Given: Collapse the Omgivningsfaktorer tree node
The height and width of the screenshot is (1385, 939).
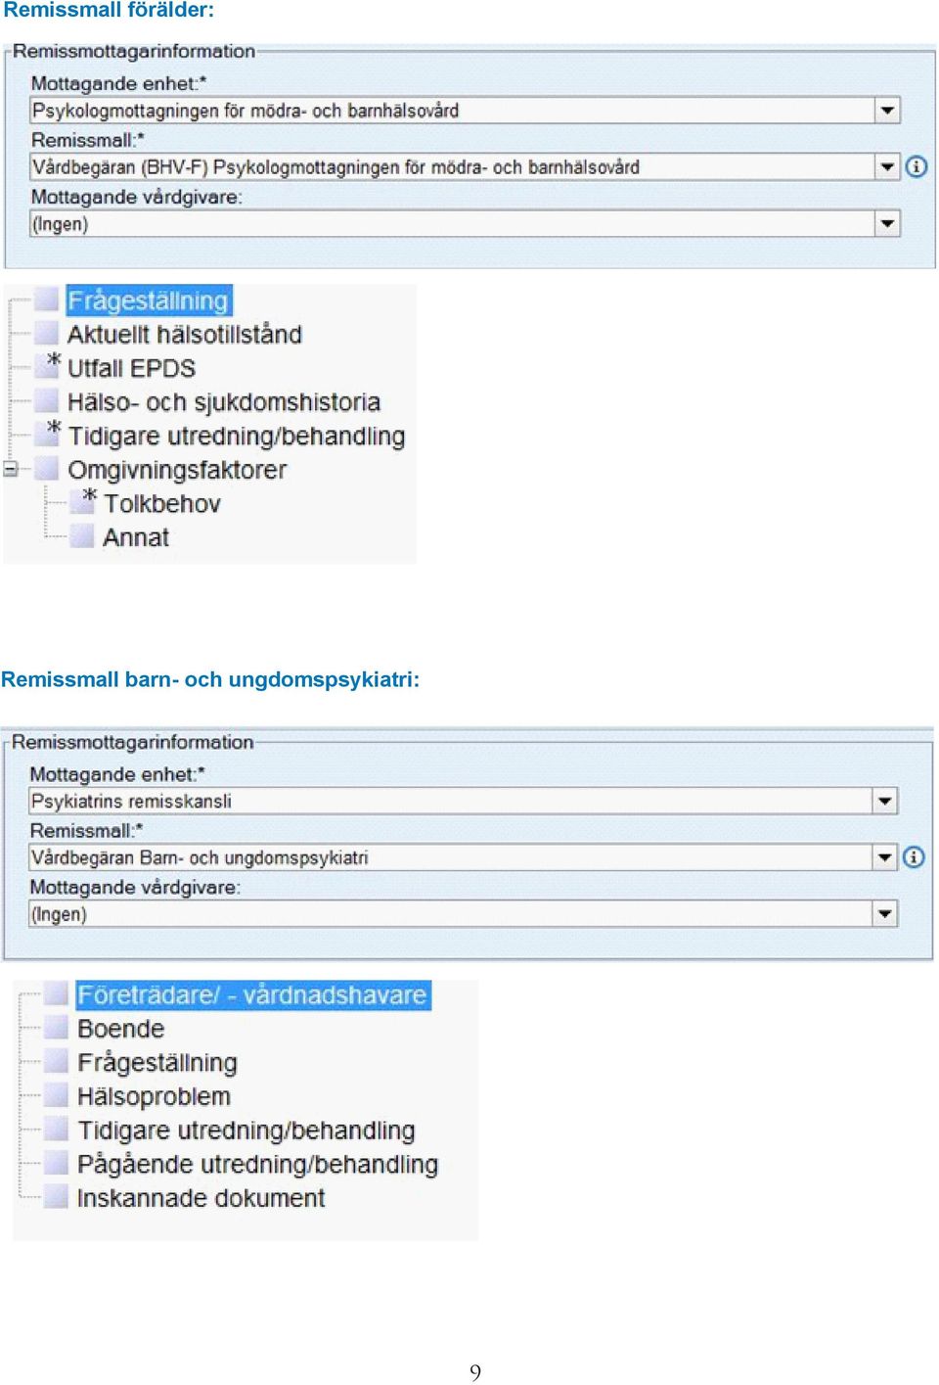Looking at the screenshot, I should tap(11, 469).
